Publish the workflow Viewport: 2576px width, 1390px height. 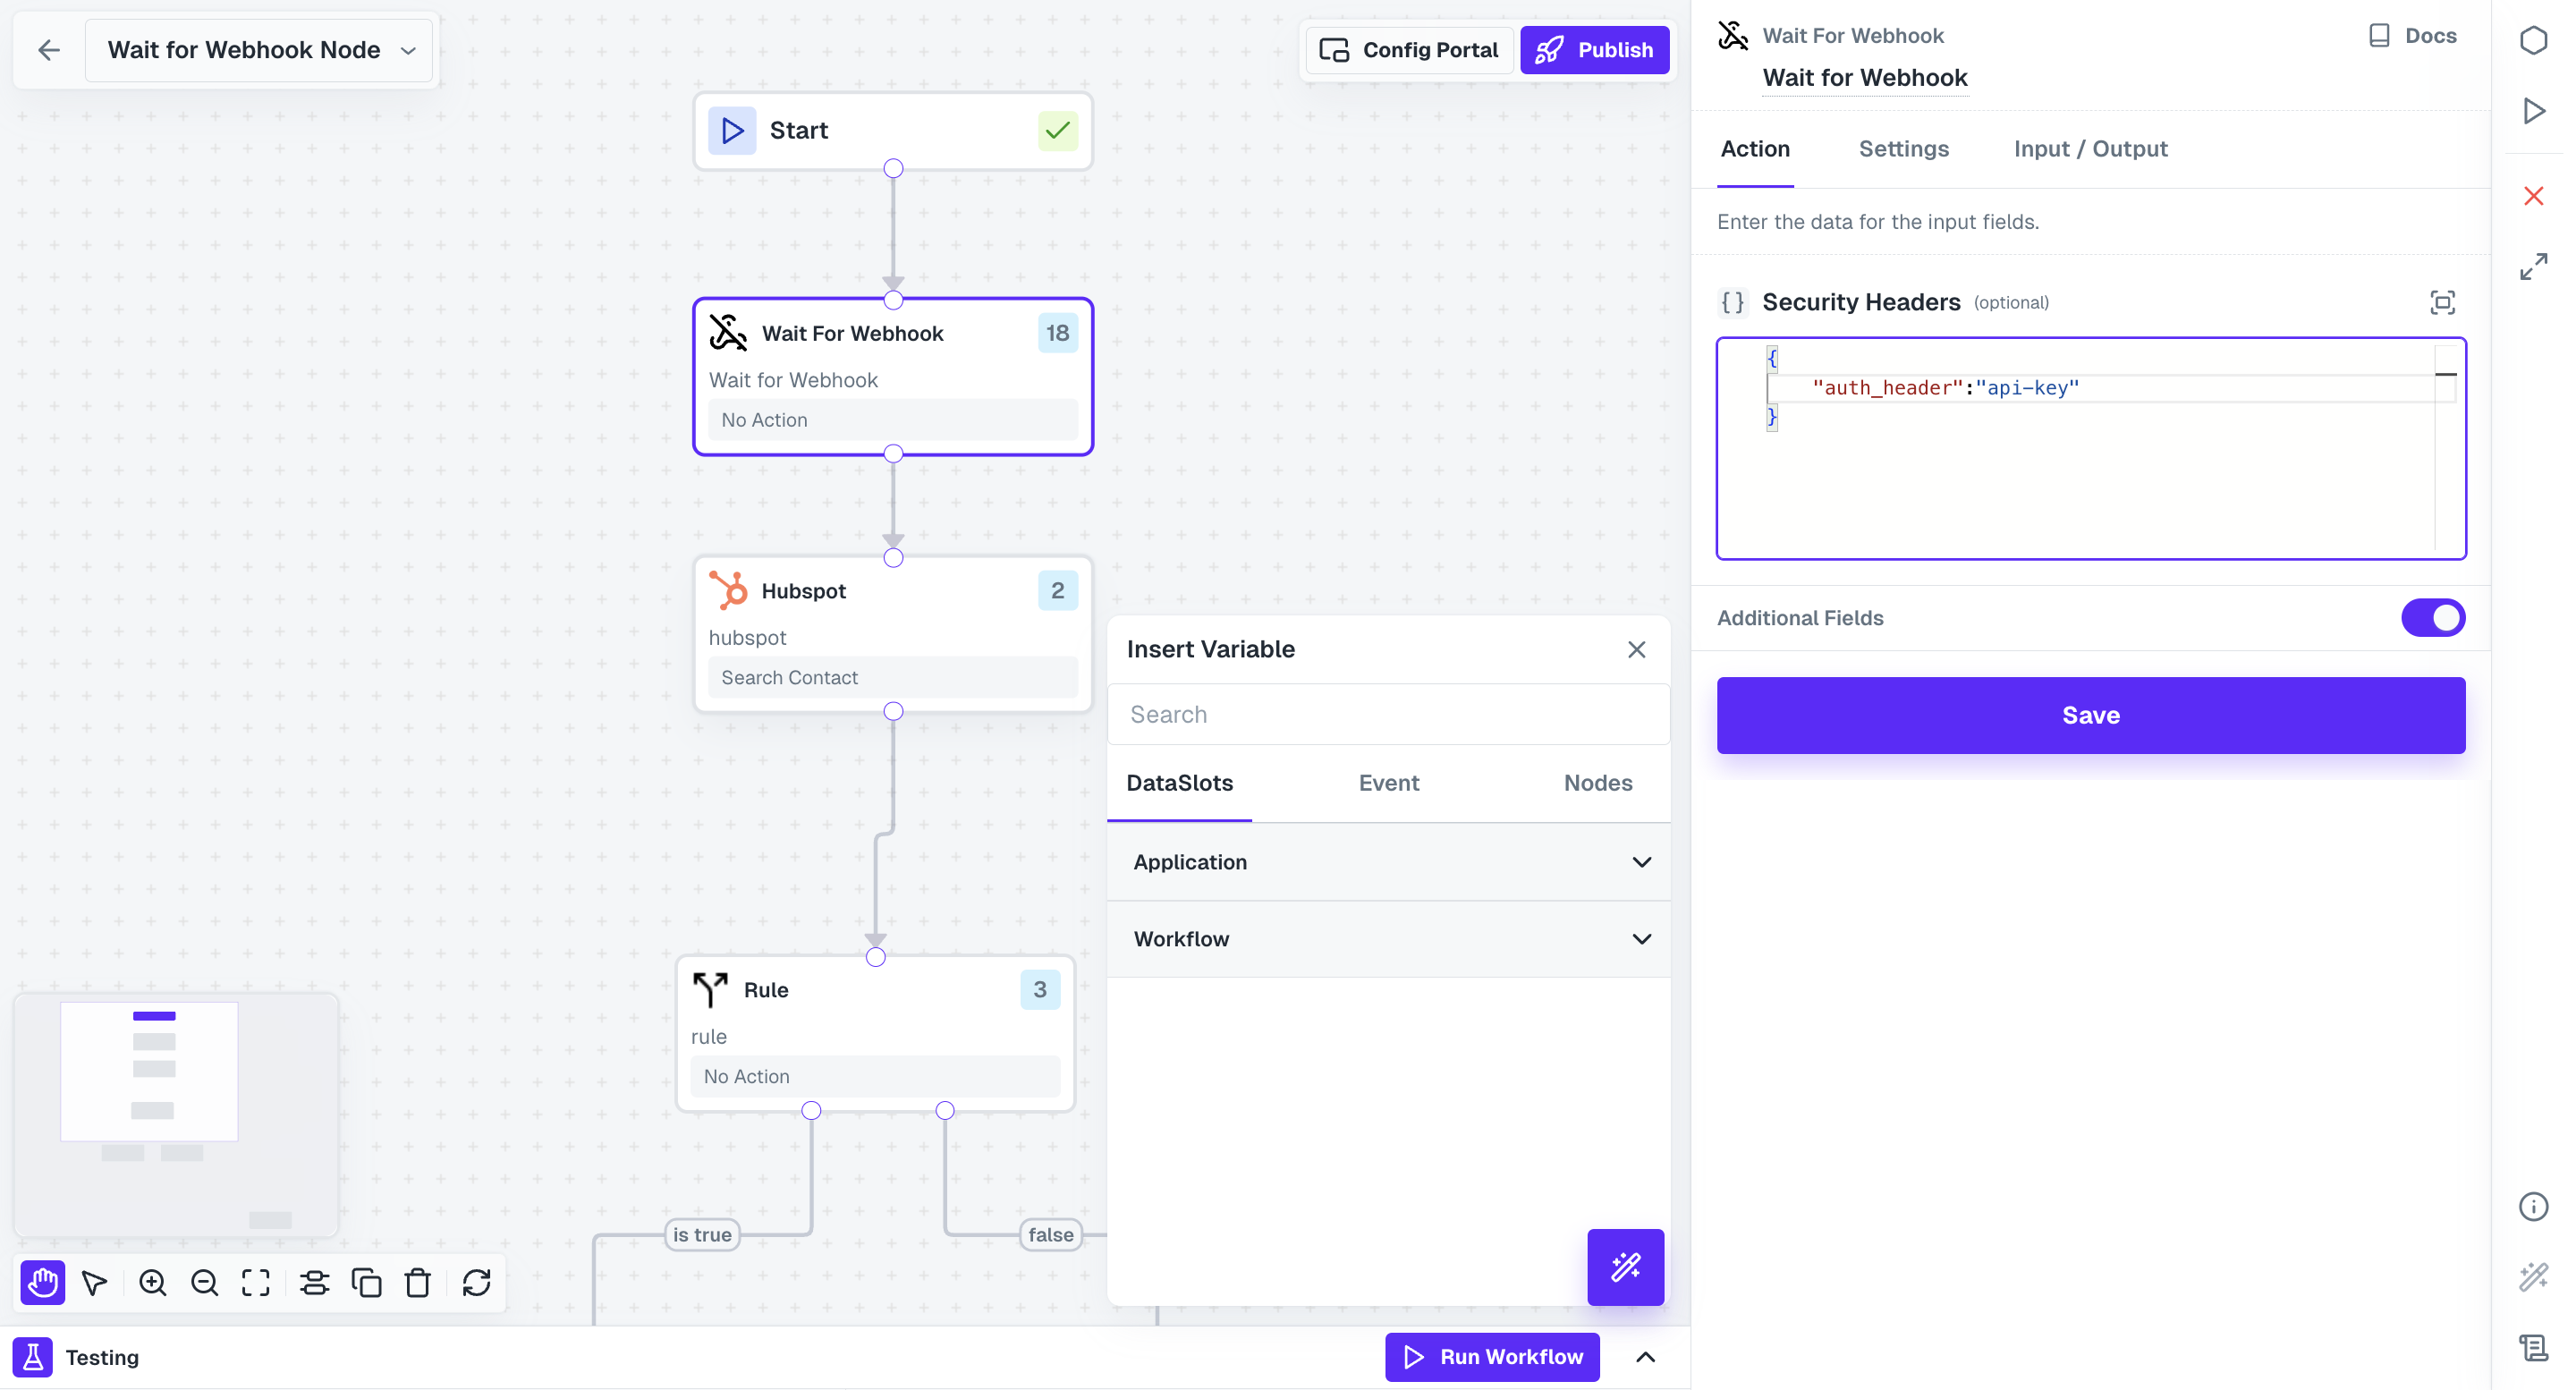click(1595, 49)
